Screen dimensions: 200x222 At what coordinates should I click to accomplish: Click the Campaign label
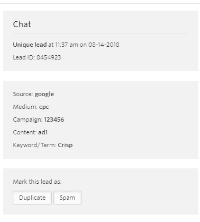[x=28, y=120]
